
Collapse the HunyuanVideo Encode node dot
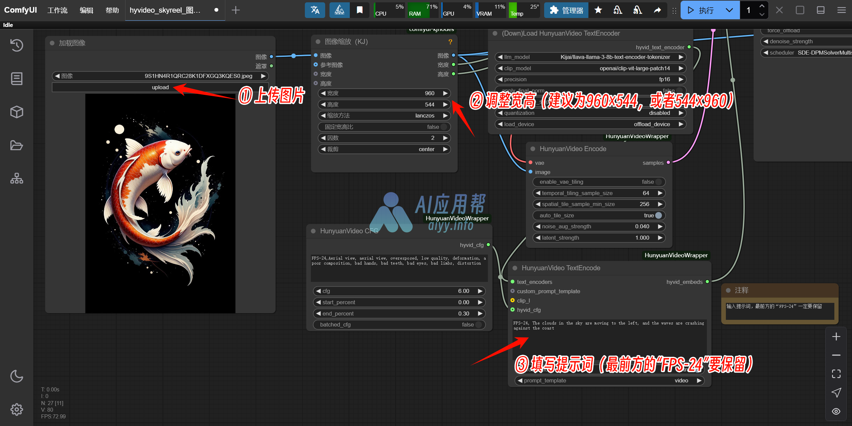point(533,149)
